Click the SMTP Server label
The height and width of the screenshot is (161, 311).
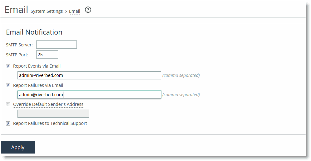pos(19,45)
